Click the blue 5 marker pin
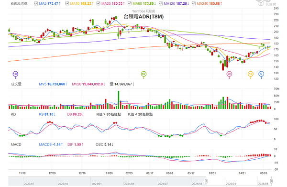 point(261,74)
